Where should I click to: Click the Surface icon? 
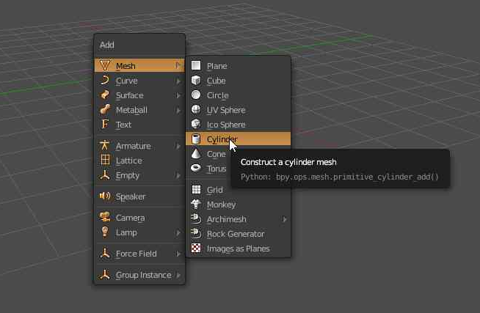(x=105, y=95)
